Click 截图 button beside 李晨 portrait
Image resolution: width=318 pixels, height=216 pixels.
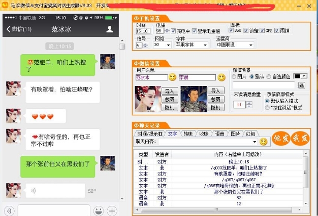pos(215,99)
